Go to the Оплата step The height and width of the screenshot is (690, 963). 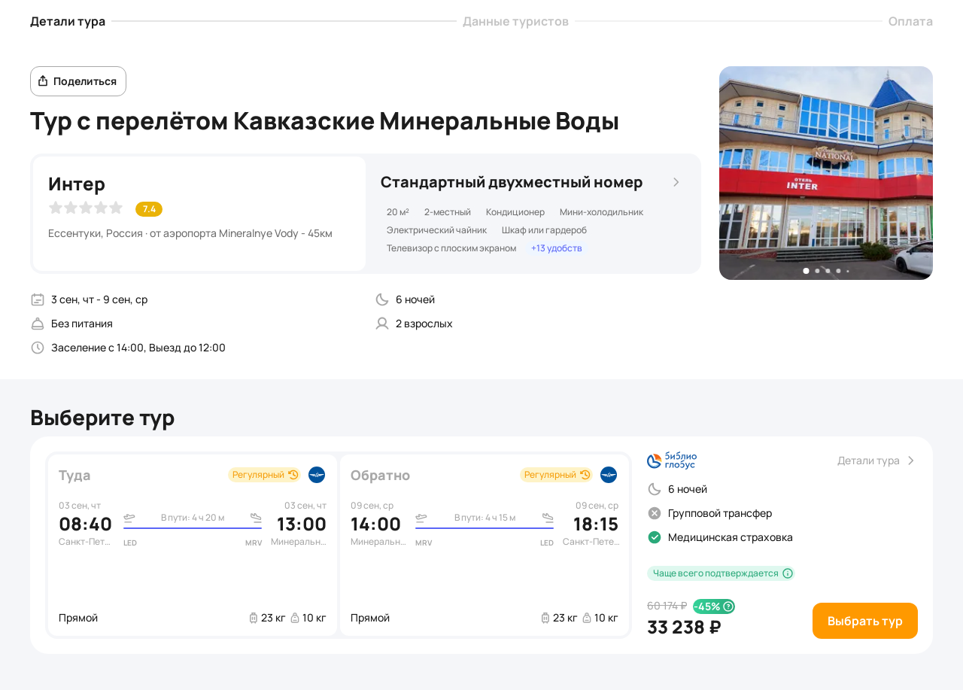click(x=910, y=21)
